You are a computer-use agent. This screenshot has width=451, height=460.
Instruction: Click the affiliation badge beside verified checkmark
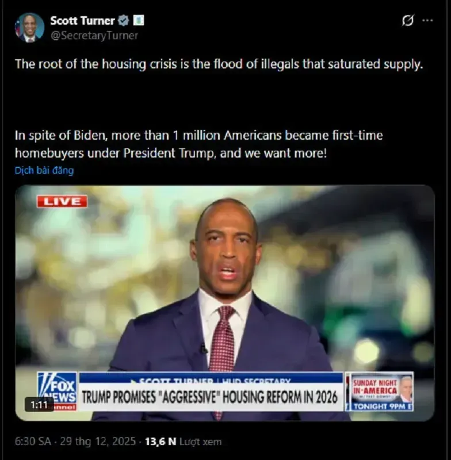tap(139, 21)
